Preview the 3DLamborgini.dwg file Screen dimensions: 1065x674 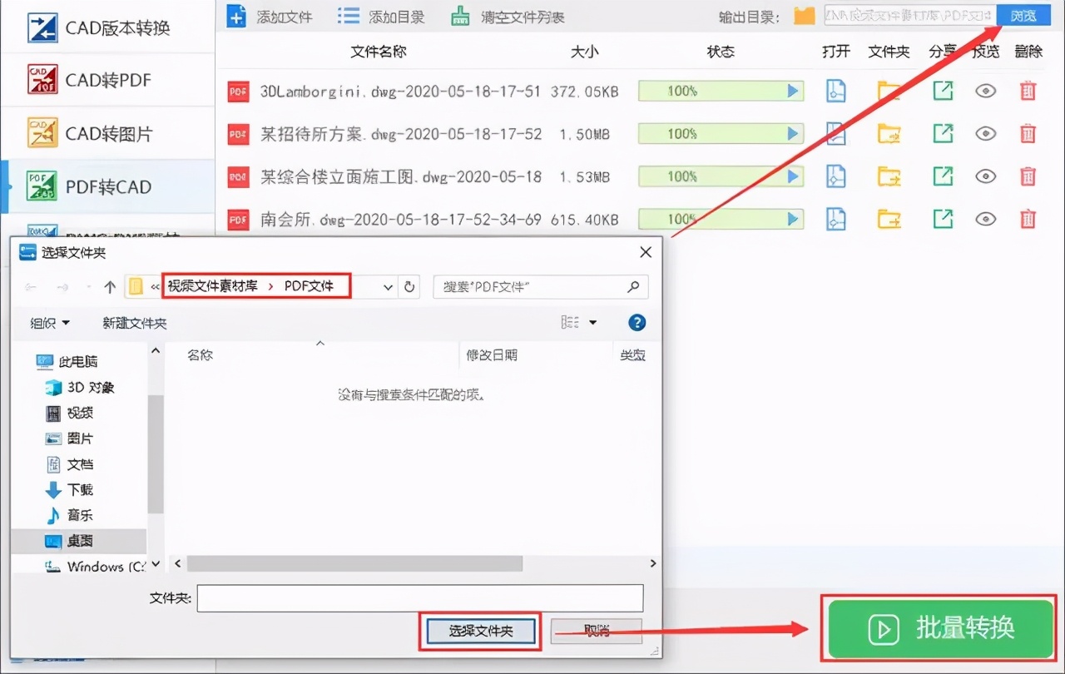[986, 91]
